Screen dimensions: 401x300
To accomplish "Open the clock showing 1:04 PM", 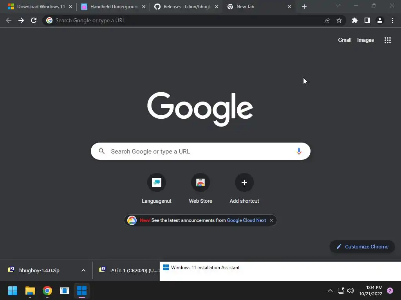I will [x=370, y=291].
